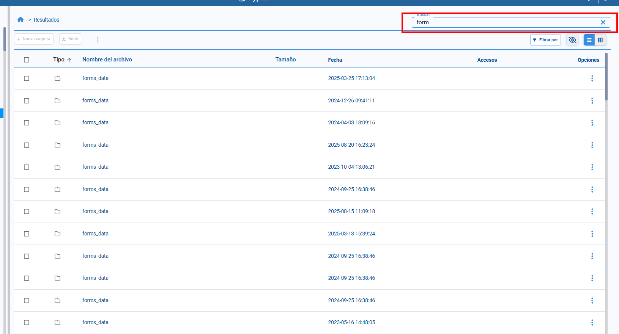Open options menu for 2023-10-04 13:06:21 folder
Viewport: 619px width, 334px height.
pos(592,167)
